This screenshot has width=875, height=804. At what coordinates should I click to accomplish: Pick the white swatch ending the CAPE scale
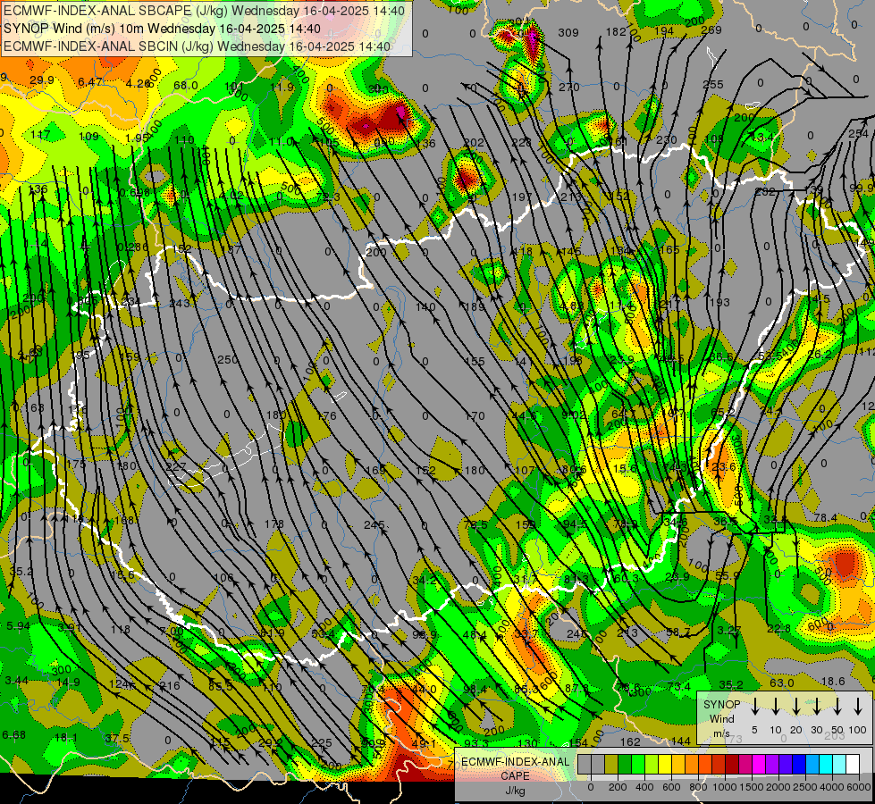coord(853,764)
